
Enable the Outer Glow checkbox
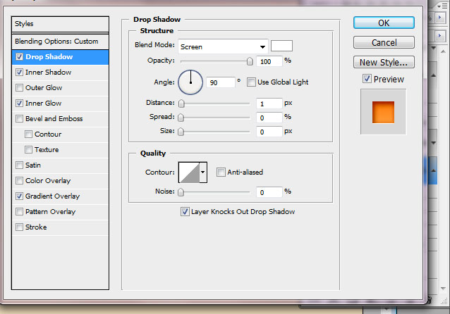tap(19, 88)
